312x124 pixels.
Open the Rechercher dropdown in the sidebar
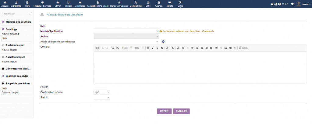[x=16, y=14]
